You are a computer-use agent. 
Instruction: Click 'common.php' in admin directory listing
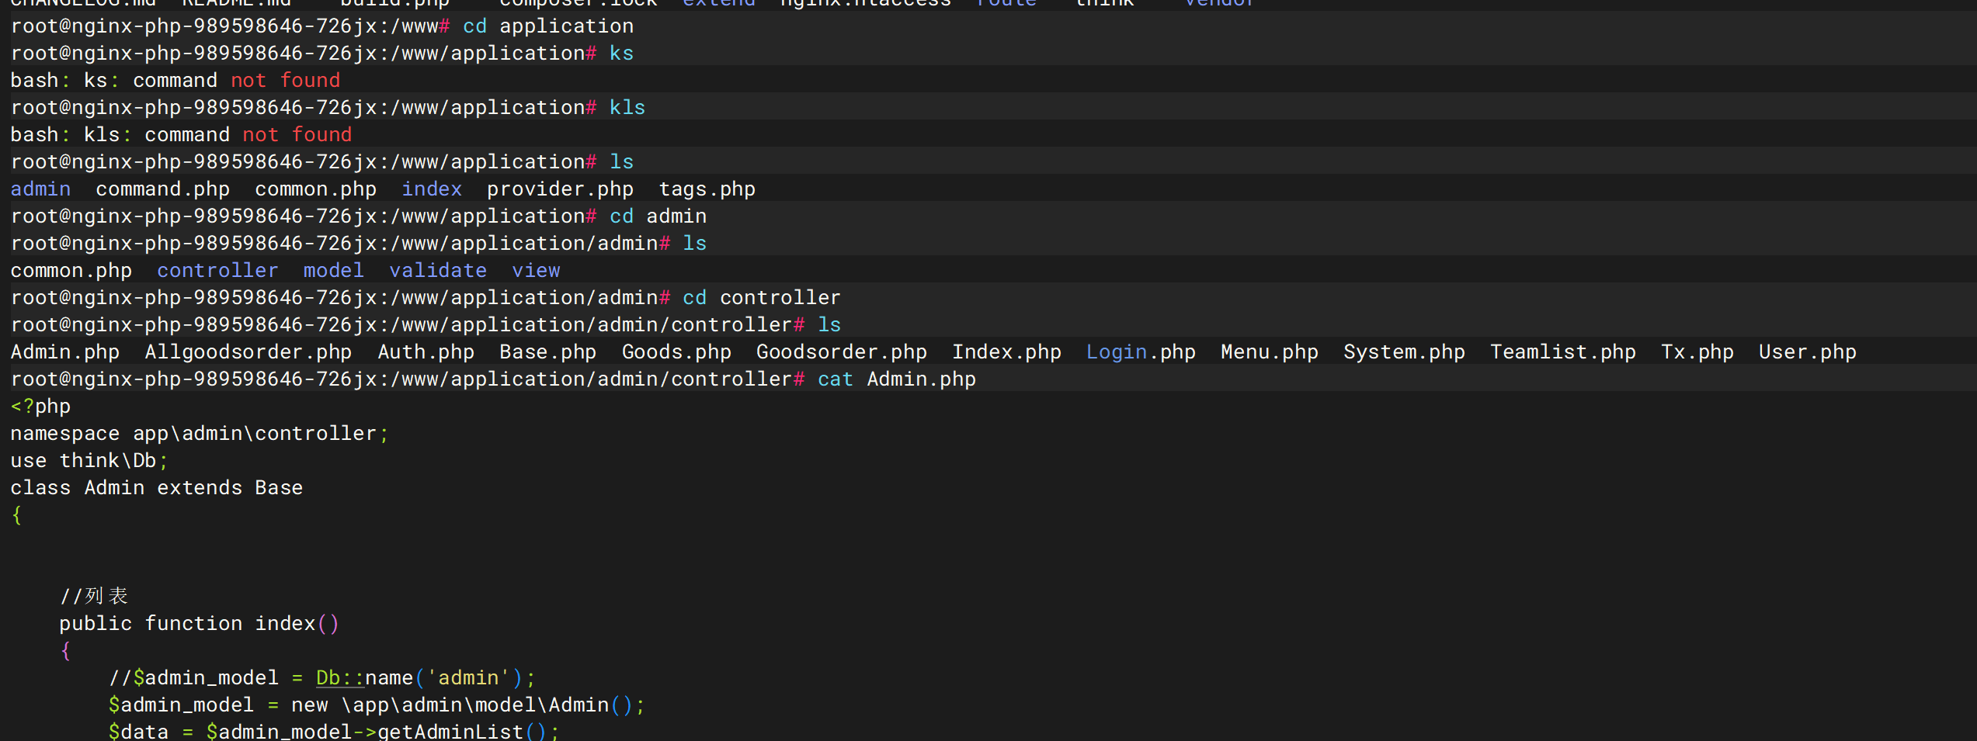click(71, 270)
